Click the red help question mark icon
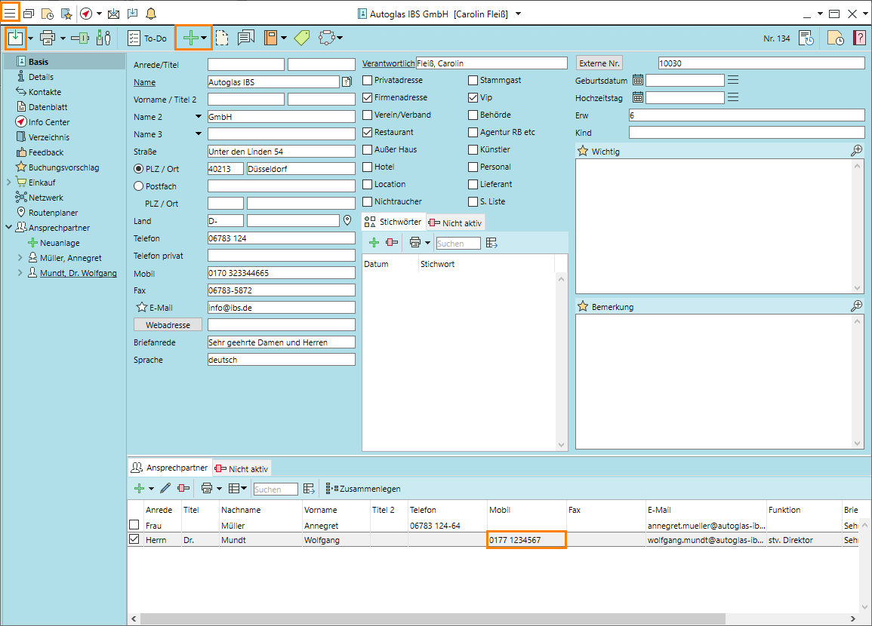Image resolution: width=872 pixels, height=626 pixels. pos(859,38)
